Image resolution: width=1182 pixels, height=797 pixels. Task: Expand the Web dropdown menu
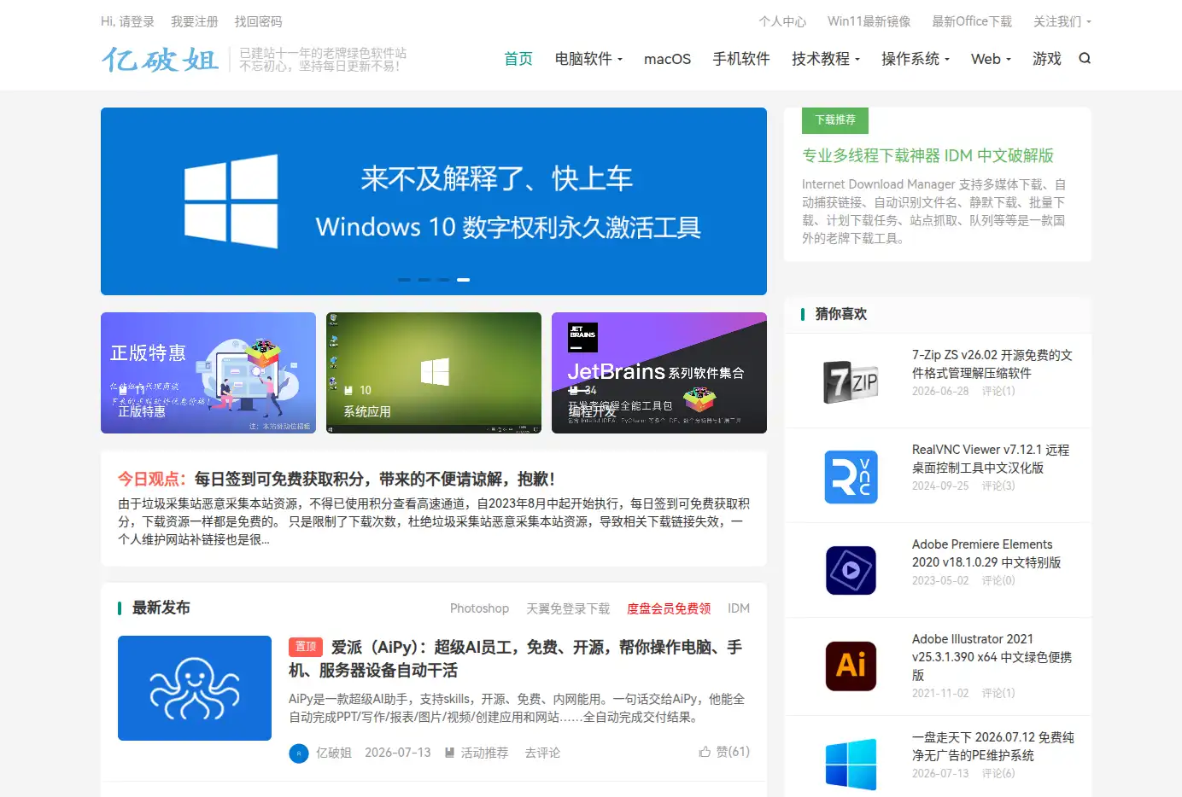[x=991, y=59]
